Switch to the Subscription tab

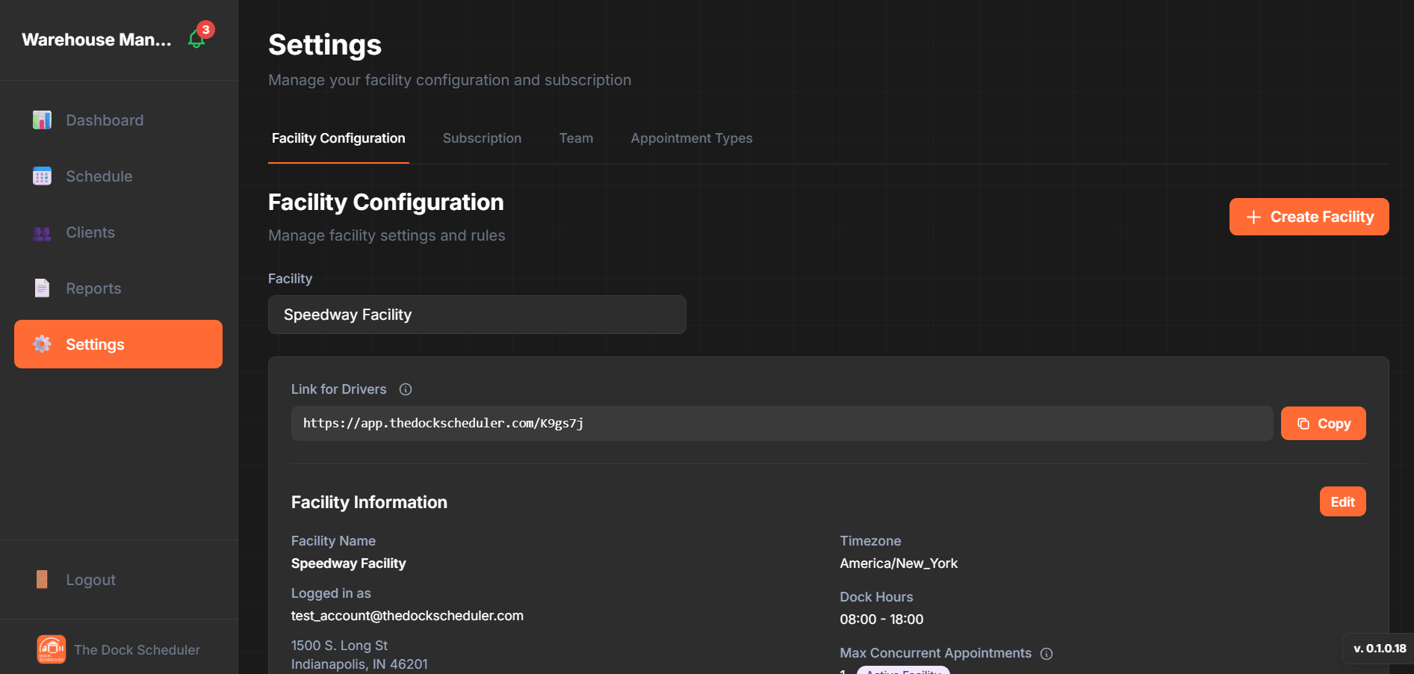482,138
